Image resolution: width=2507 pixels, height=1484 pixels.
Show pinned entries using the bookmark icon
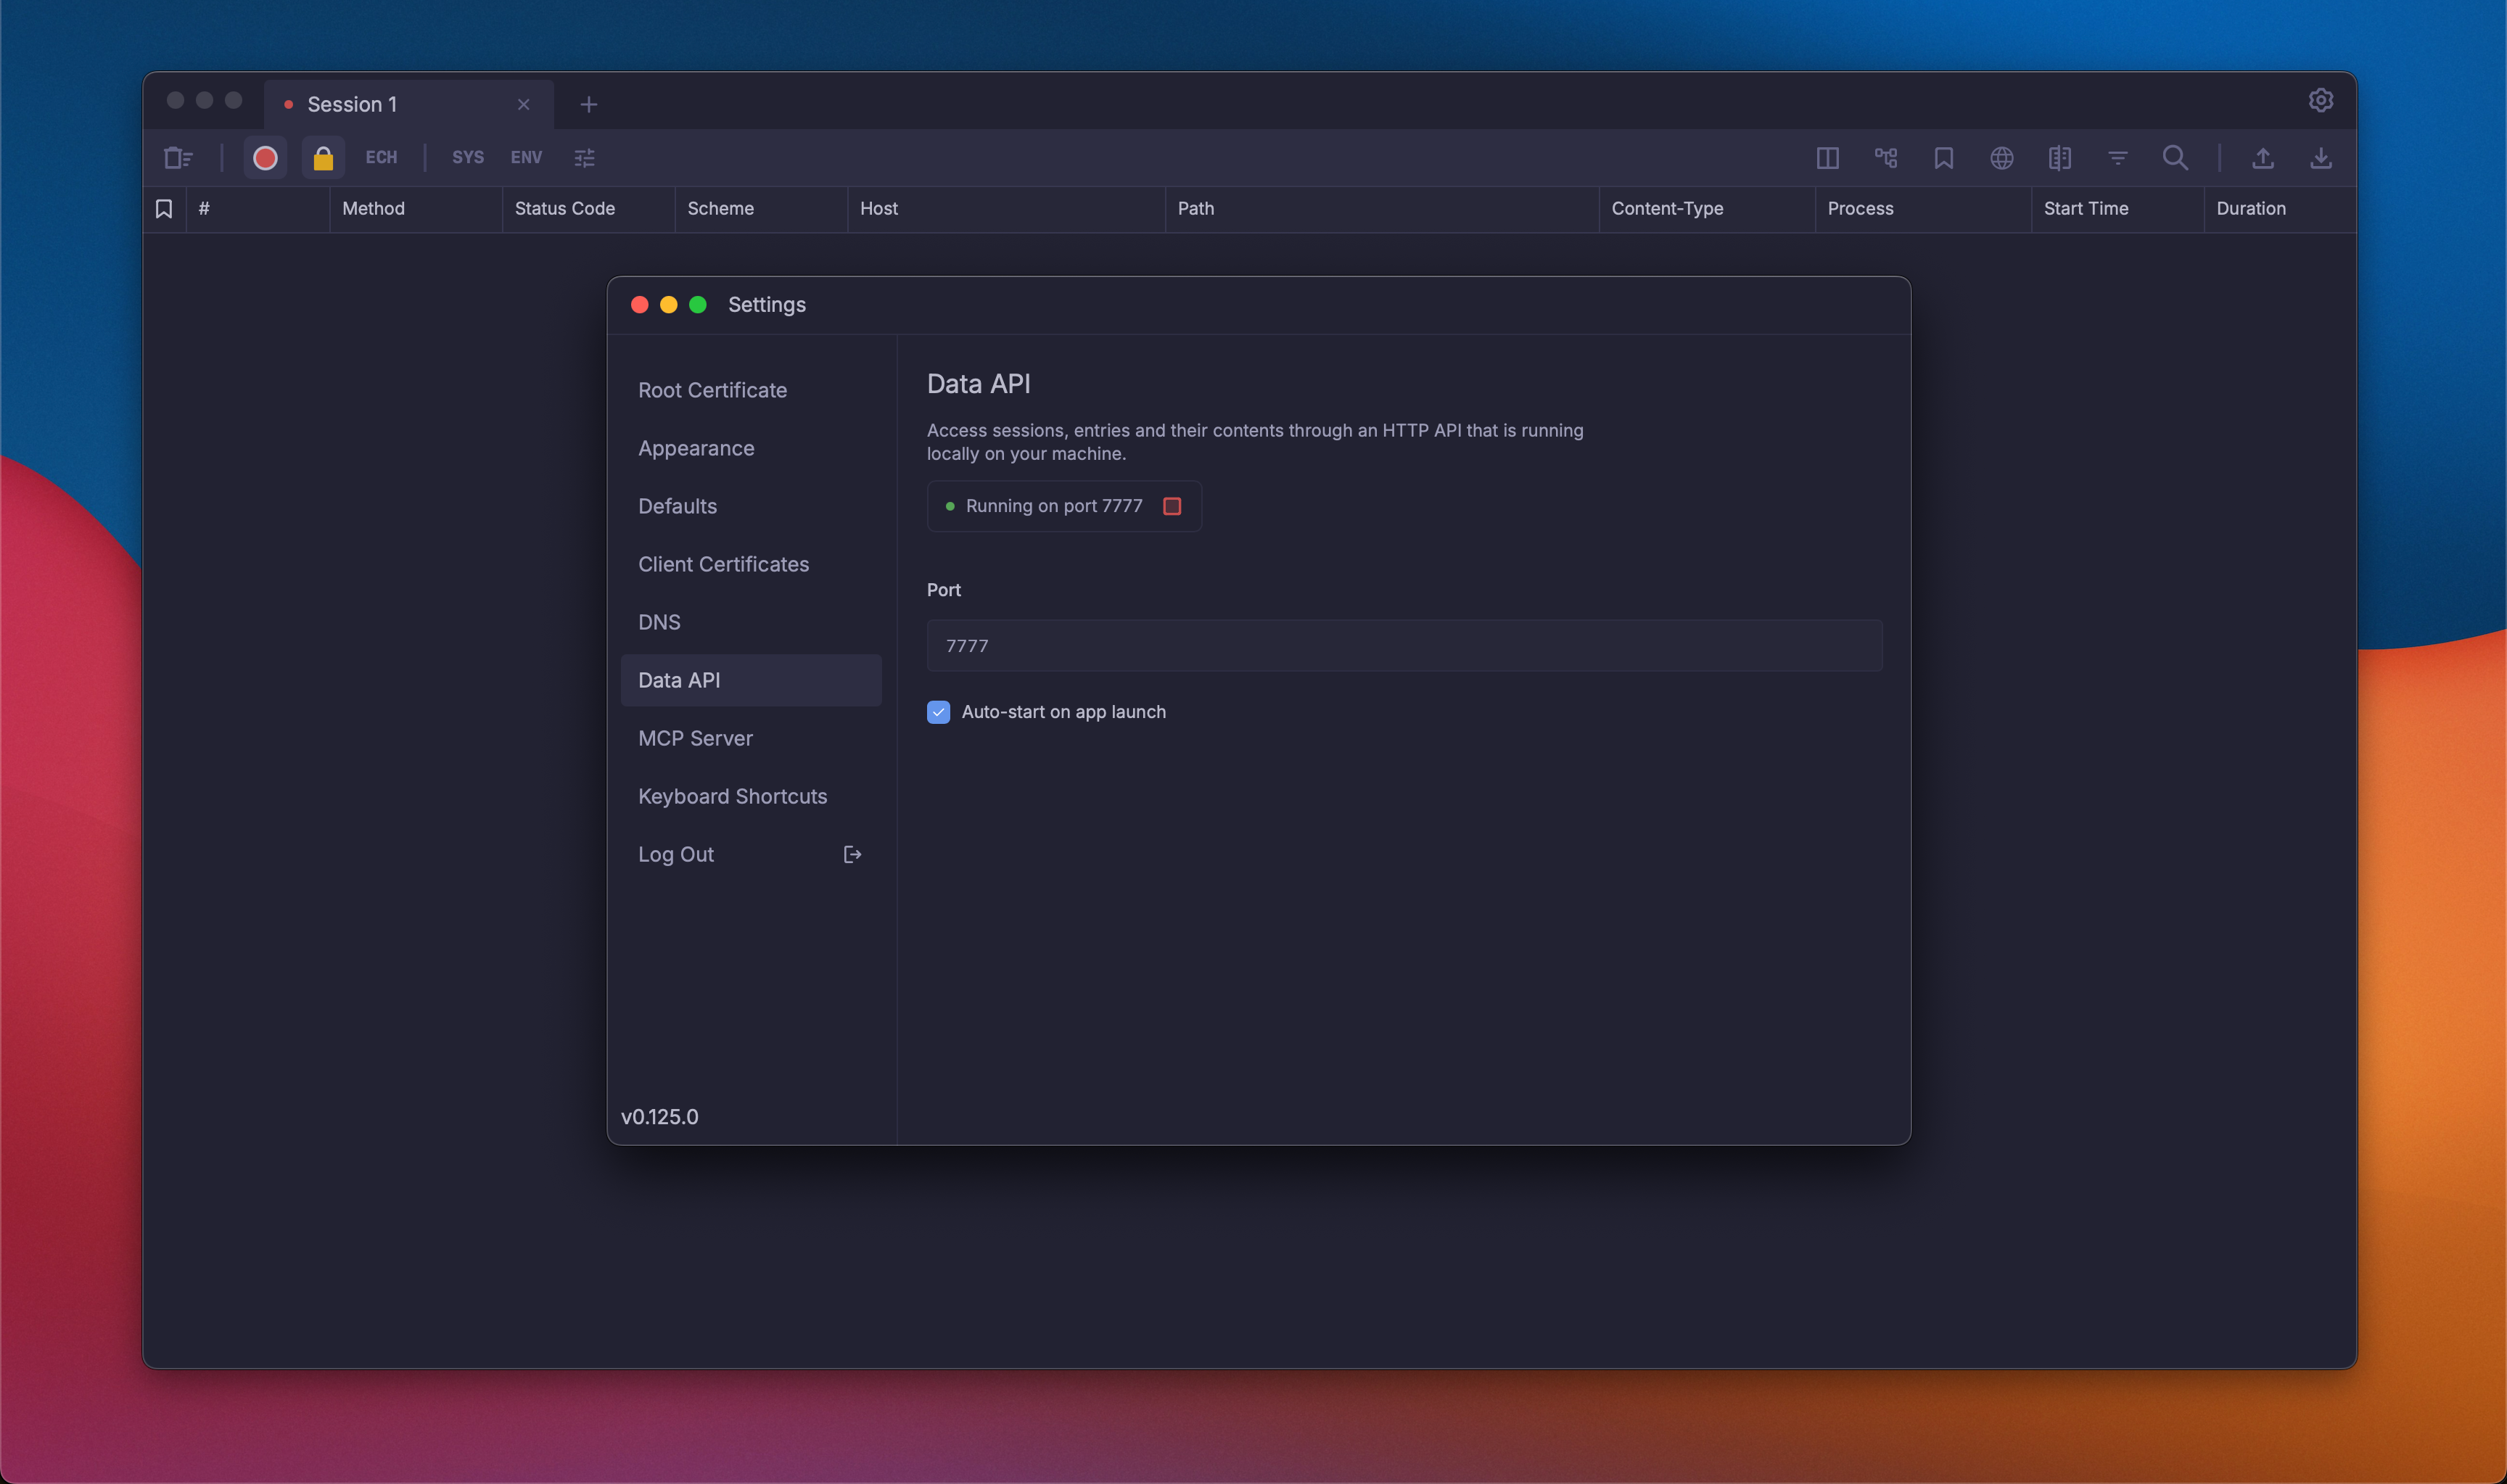1943,157
